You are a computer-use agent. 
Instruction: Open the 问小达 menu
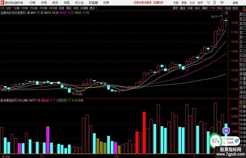79,3
